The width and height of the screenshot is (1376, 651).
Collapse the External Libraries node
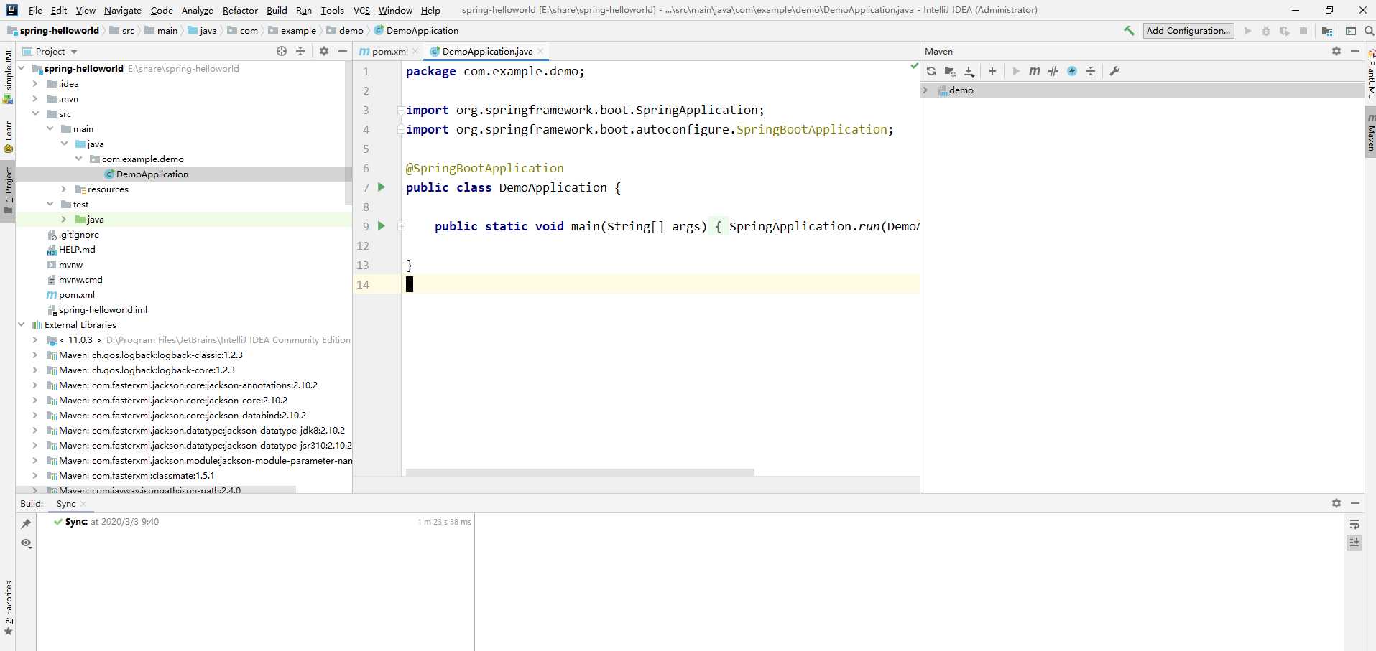21,325
